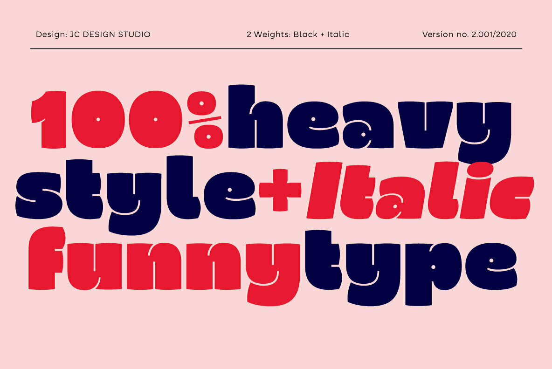
Task: Click the red percent symbol
Action: 206,120
